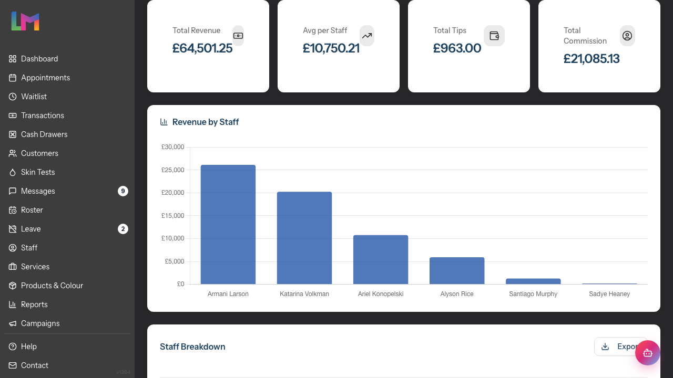
Task: Open the chatbot assistant floating button
Action: 648,353
